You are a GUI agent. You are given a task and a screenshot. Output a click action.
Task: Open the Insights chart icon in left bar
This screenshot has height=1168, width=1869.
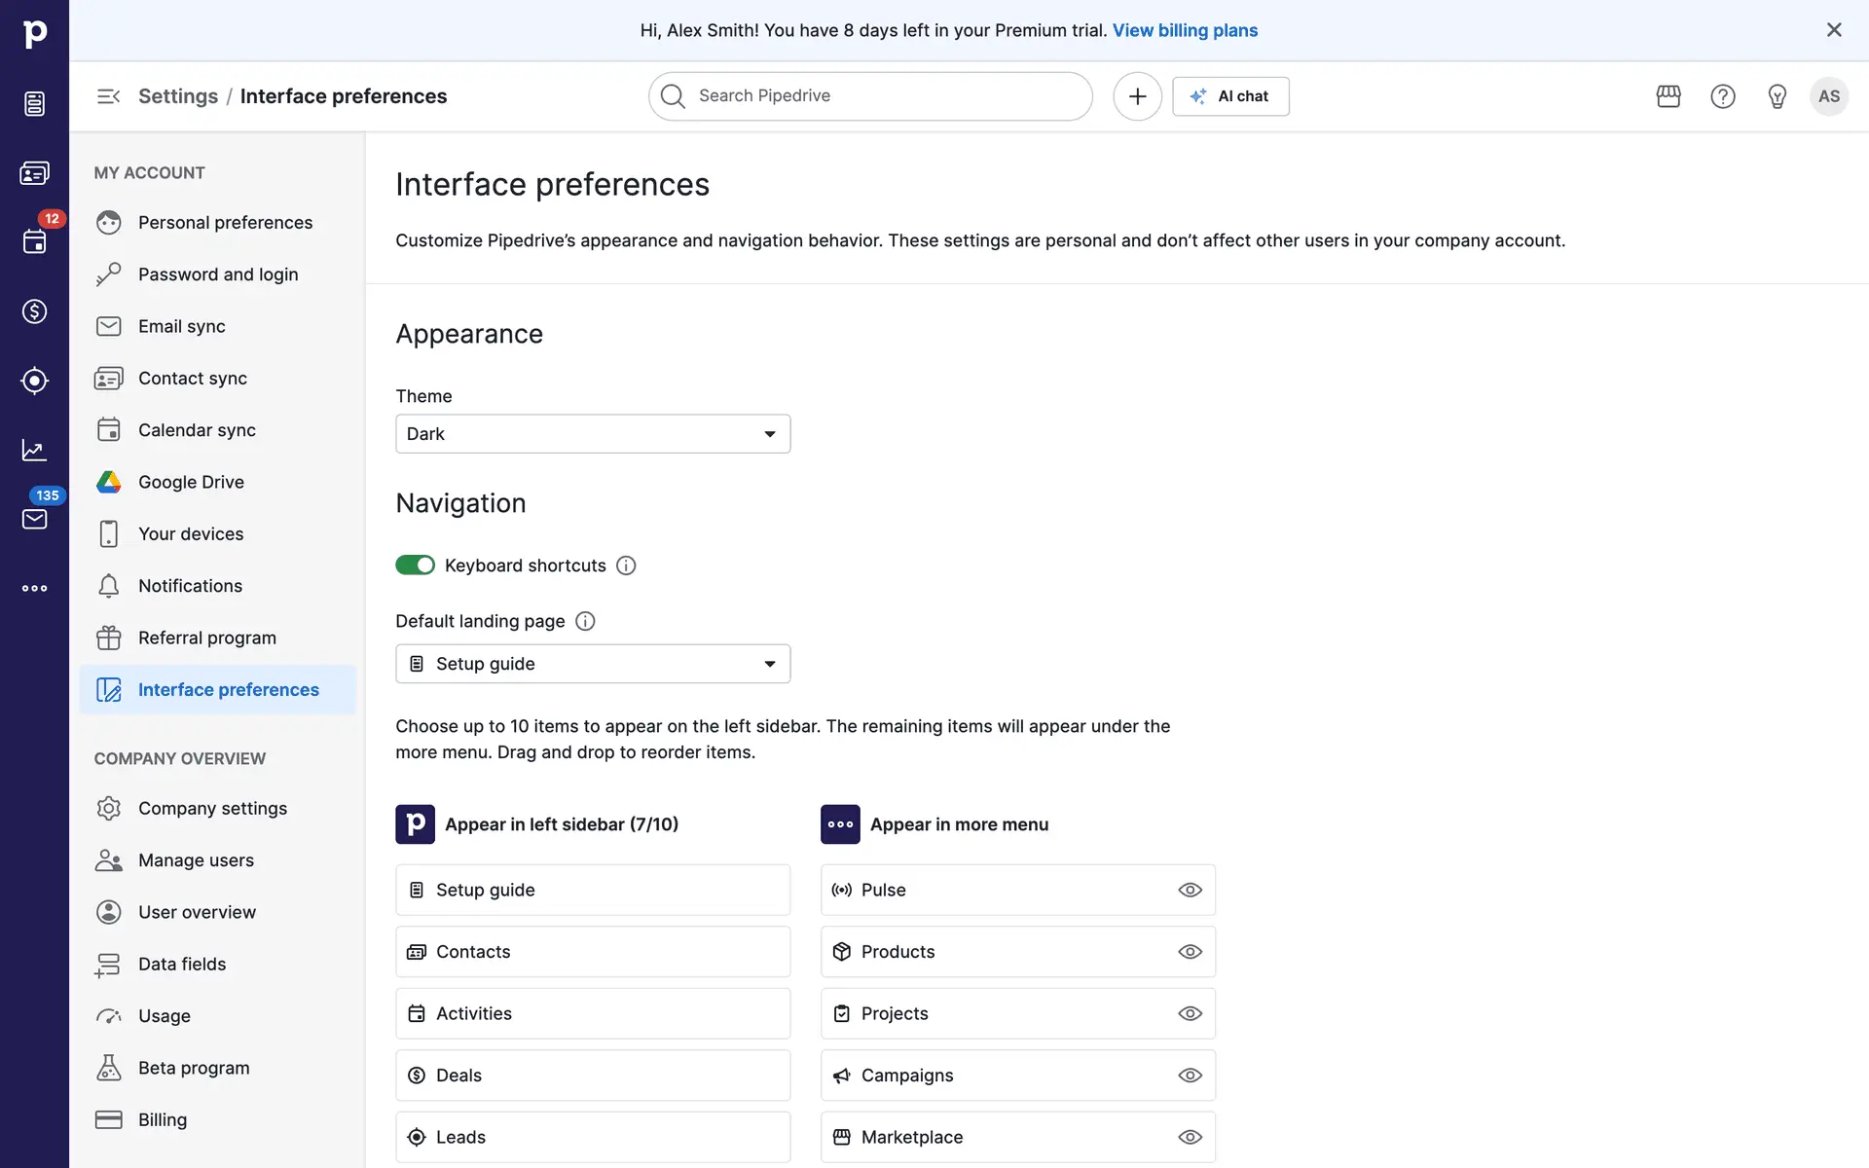tap(34, 450)
